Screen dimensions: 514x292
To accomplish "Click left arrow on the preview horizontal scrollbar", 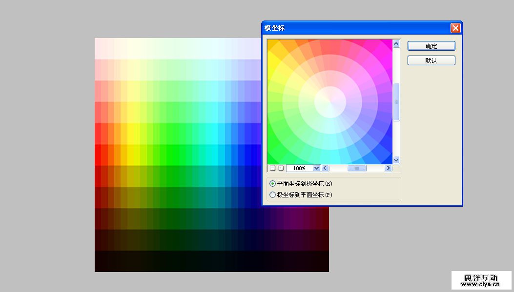I will (325, 168).
